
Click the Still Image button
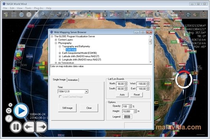(67, 108)
